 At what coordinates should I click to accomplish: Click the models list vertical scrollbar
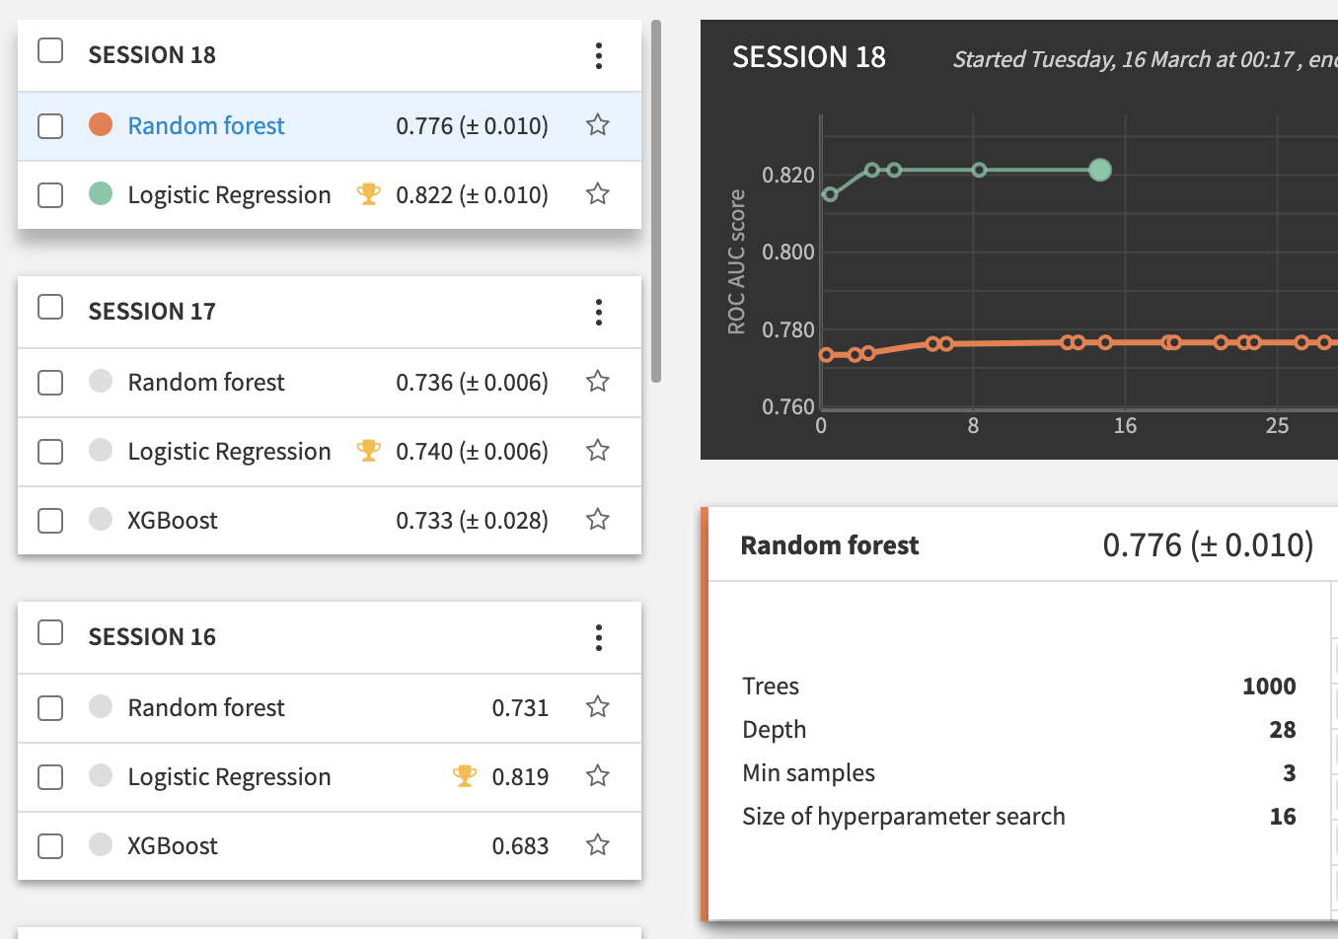point(656,201)
